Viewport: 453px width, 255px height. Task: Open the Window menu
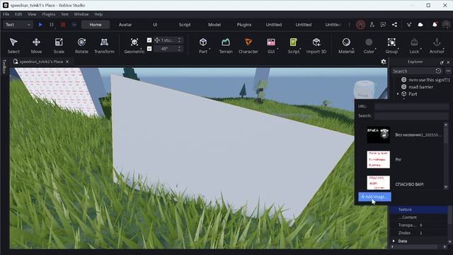(81, 14)
